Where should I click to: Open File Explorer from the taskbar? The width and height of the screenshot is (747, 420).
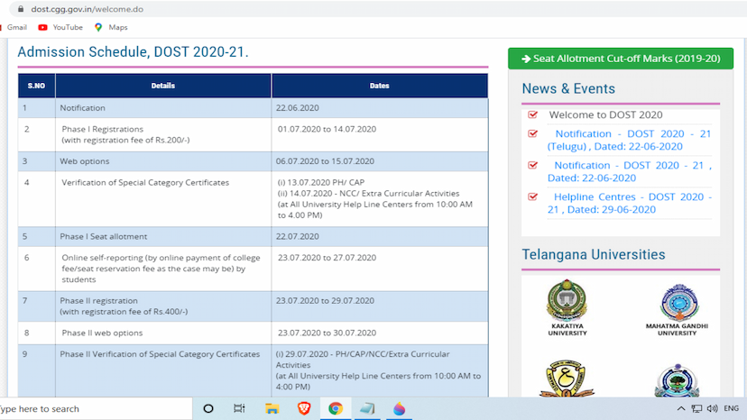coord(272,408)
